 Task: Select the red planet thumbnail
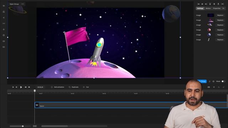pos(209,30)
